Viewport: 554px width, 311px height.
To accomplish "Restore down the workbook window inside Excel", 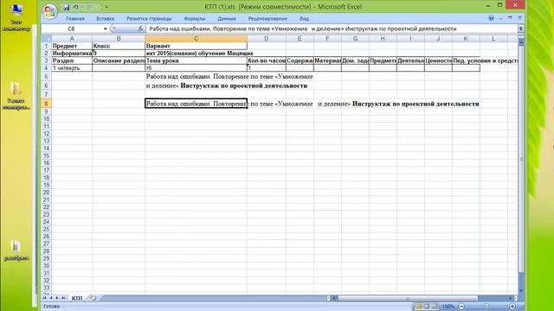I will pyautogui.click(x=510, y=18).
